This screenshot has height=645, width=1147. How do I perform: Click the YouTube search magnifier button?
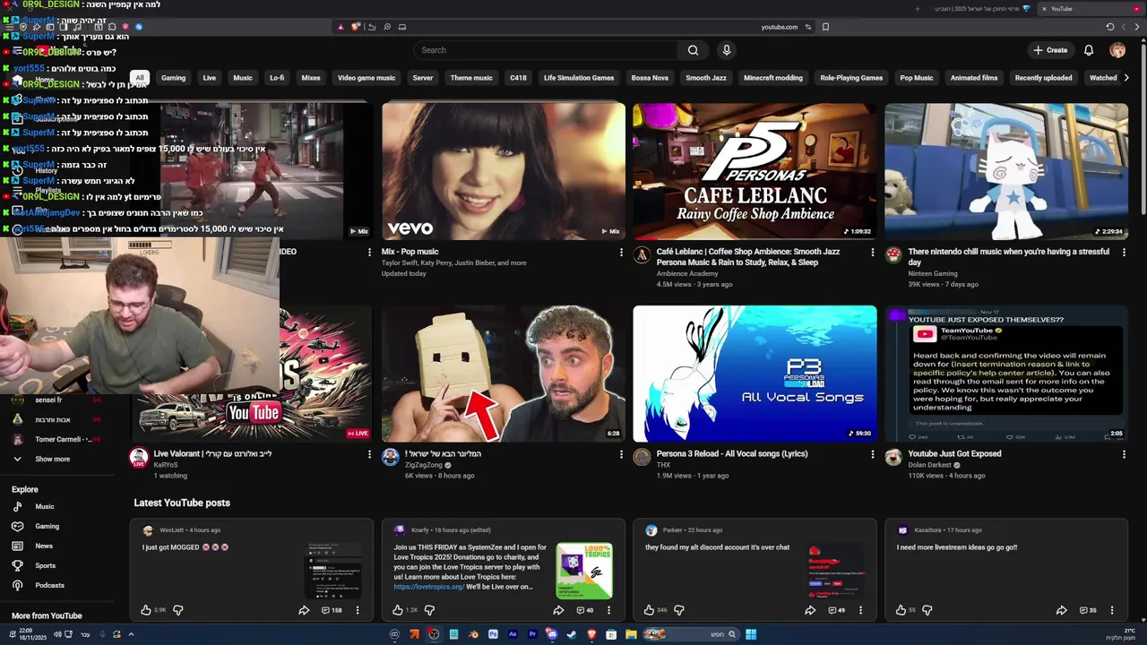[x=693, y=50]
